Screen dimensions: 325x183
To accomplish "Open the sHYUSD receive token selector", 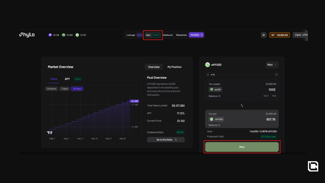I will pos(216,119).
